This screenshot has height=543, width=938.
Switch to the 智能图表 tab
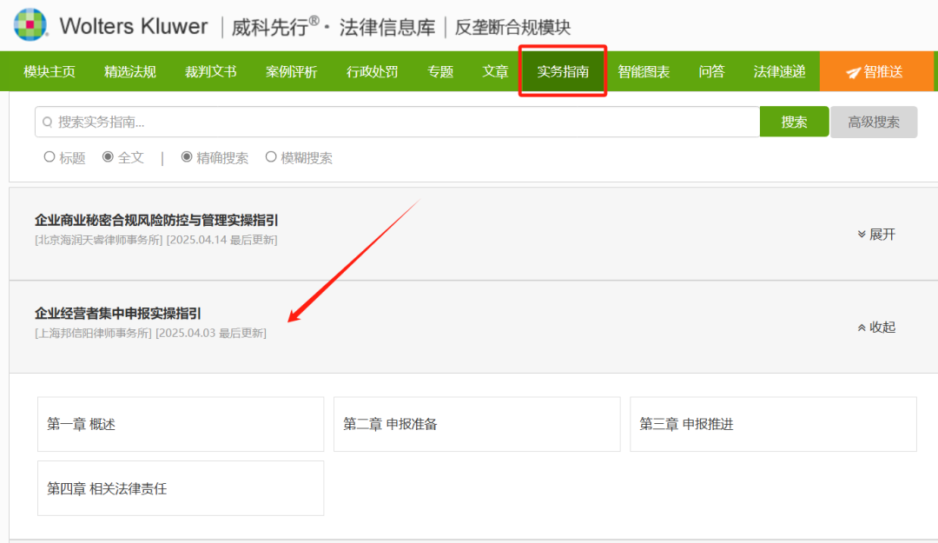point(644,71)
